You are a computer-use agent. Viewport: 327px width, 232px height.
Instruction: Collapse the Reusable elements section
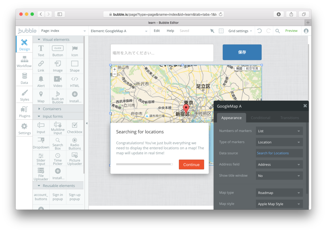pyautogui.click(x=58, y=185)
